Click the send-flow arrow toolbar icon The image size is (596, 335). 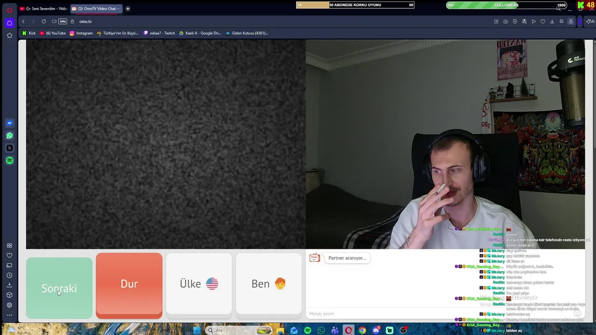click(534, 21)
